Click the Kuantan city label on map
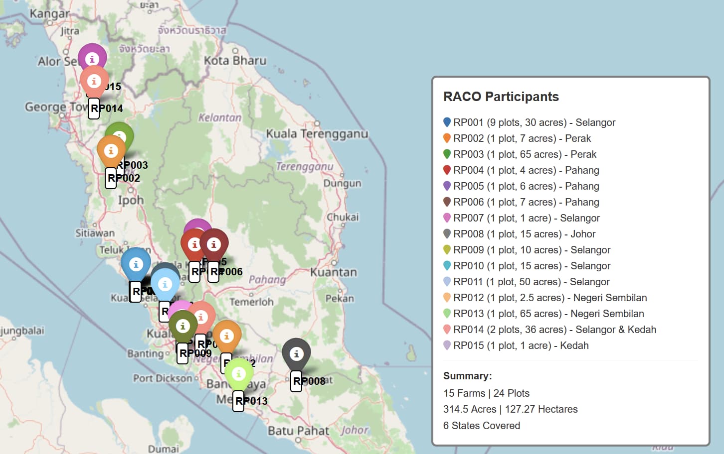The image size is (724, 454). [334, 272]
